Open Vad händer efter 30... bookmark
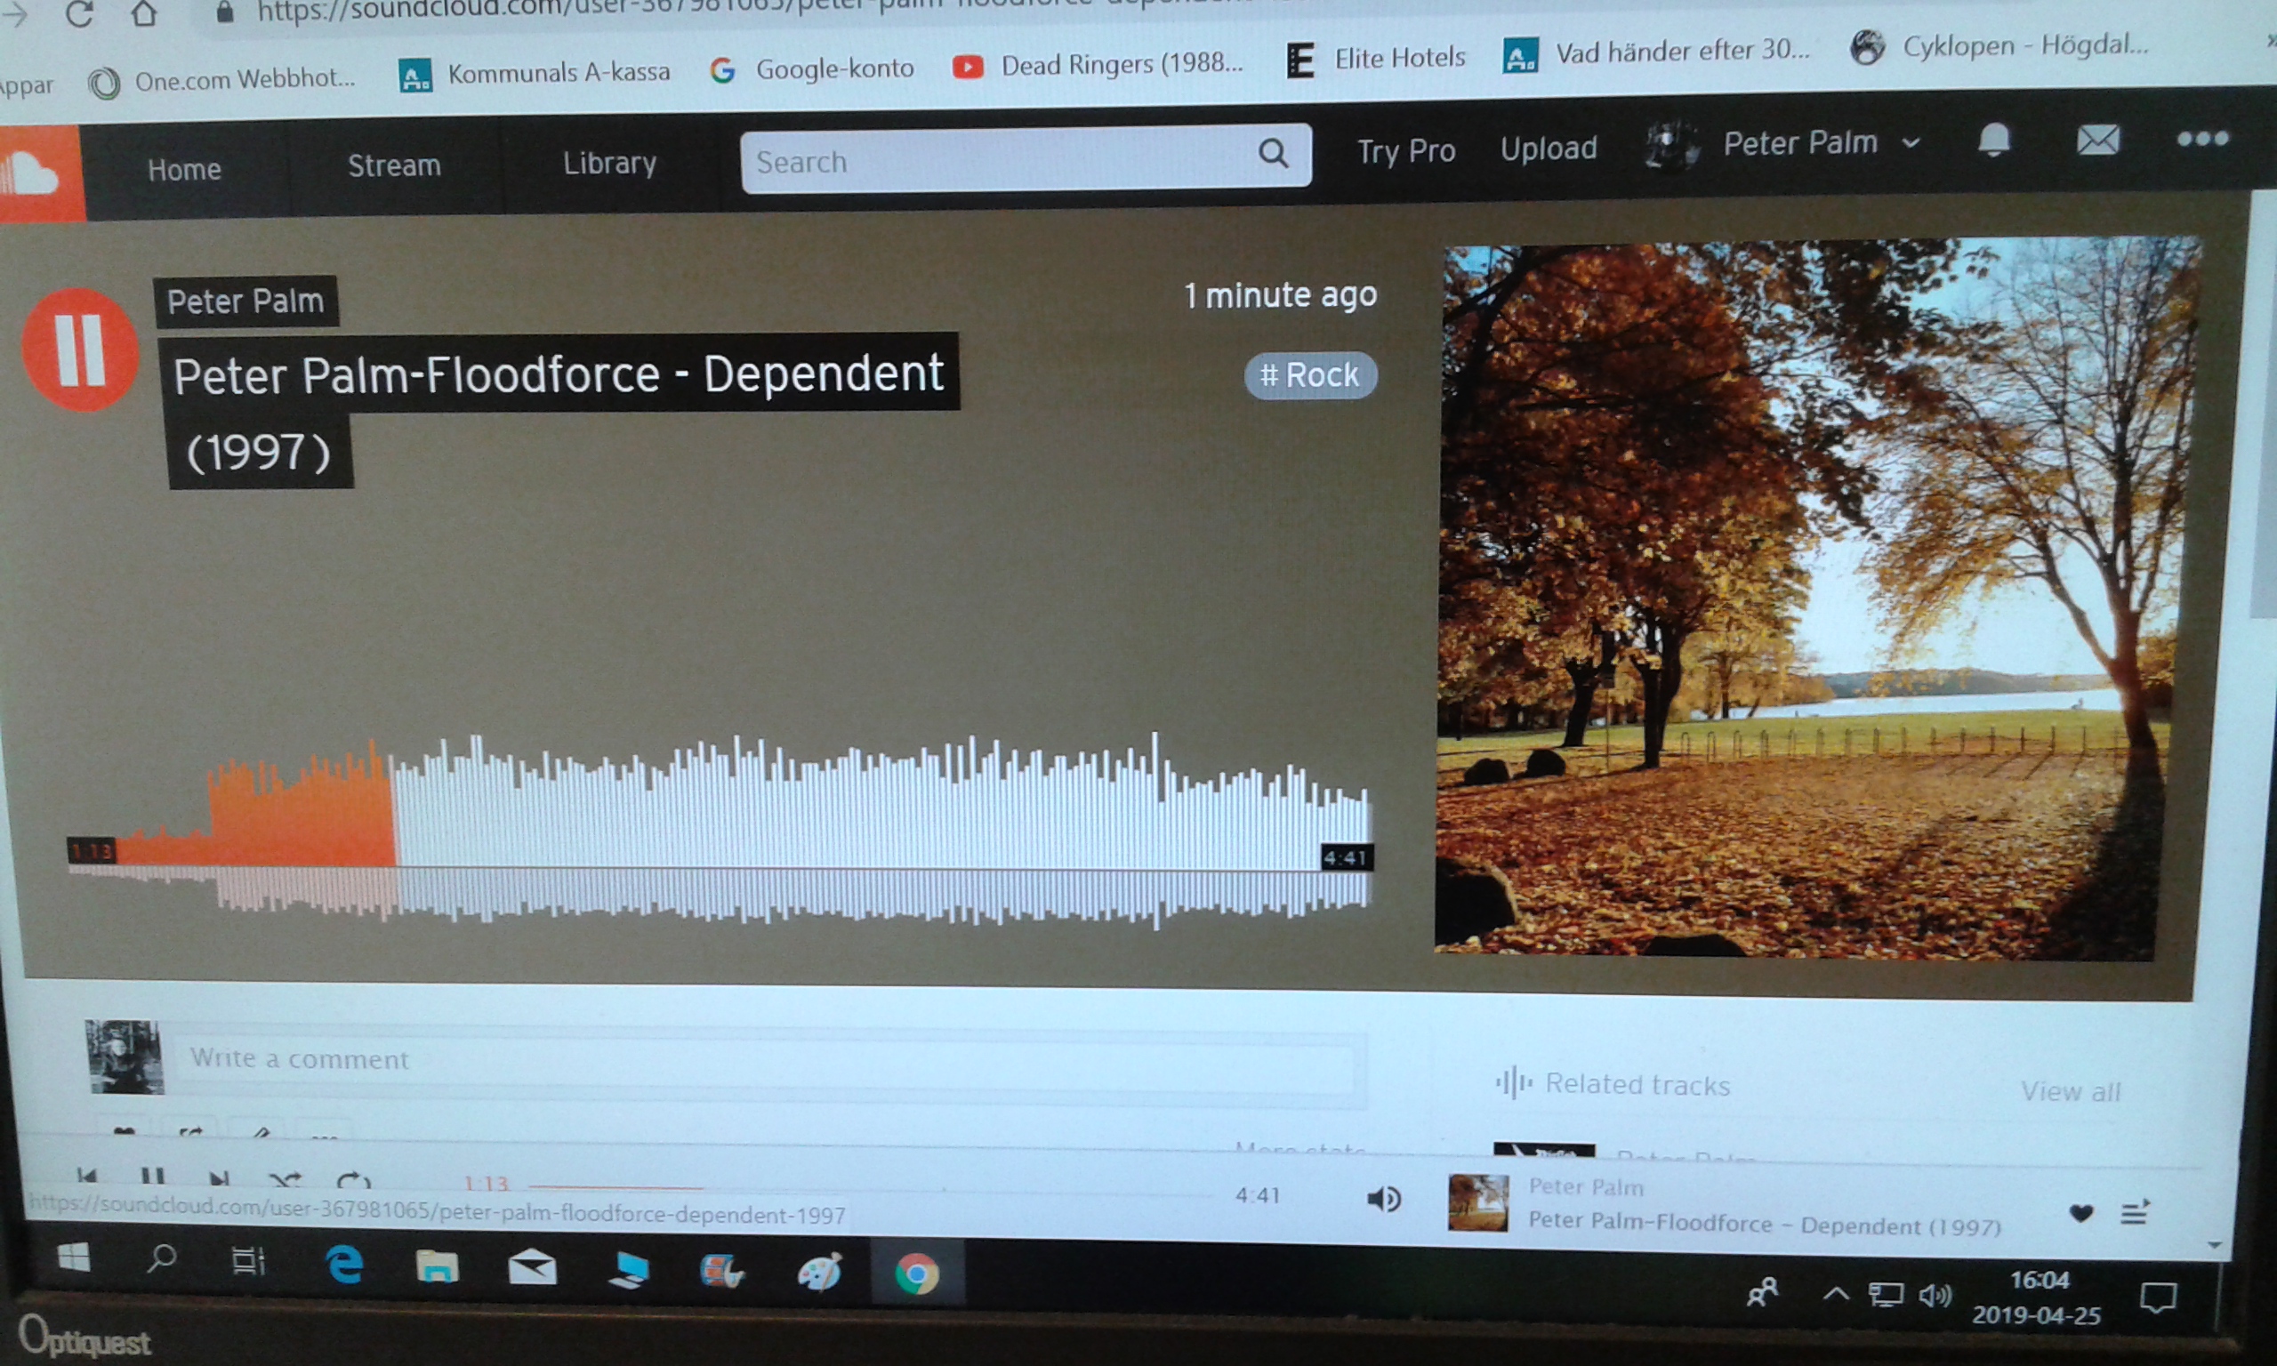 coord(1657,53)
